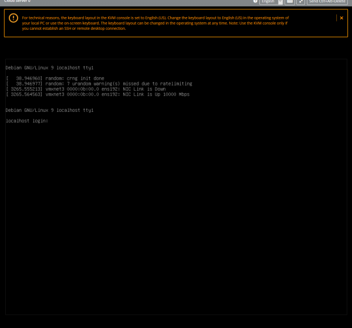Viewport: 352px width, 328px height.
Task: Open the on-screen keyboard
Action: (x=290, y=2)
